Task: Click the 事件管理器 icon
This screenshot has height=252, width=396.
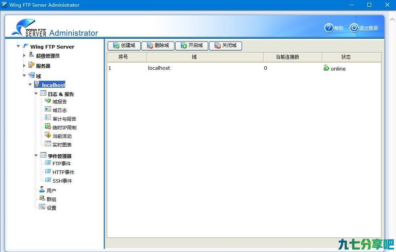Action: pyautogui.click(x=43, y=155)
